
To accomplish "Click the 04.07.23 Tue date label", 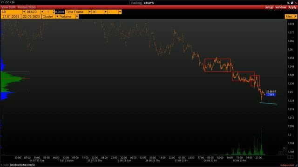I will (x=37, y=161).
